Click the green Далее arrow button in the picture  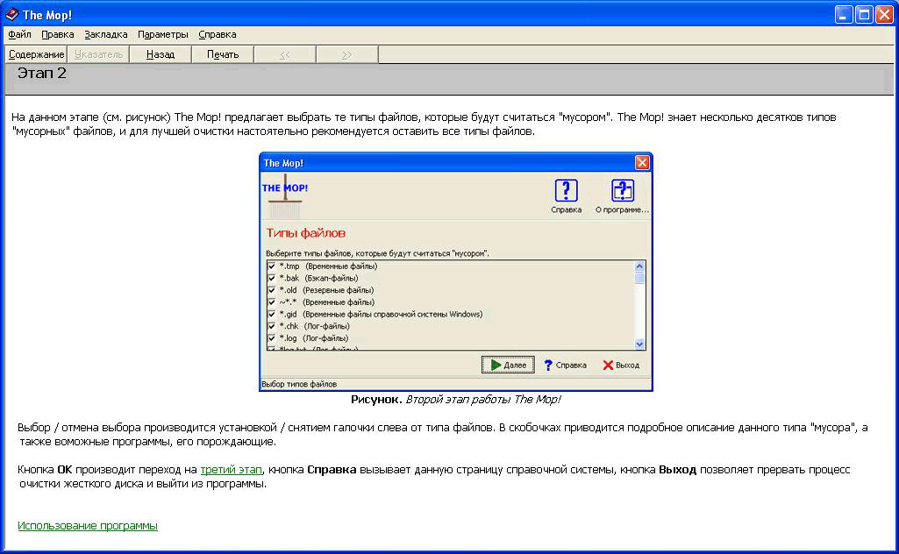click(508, 365)
